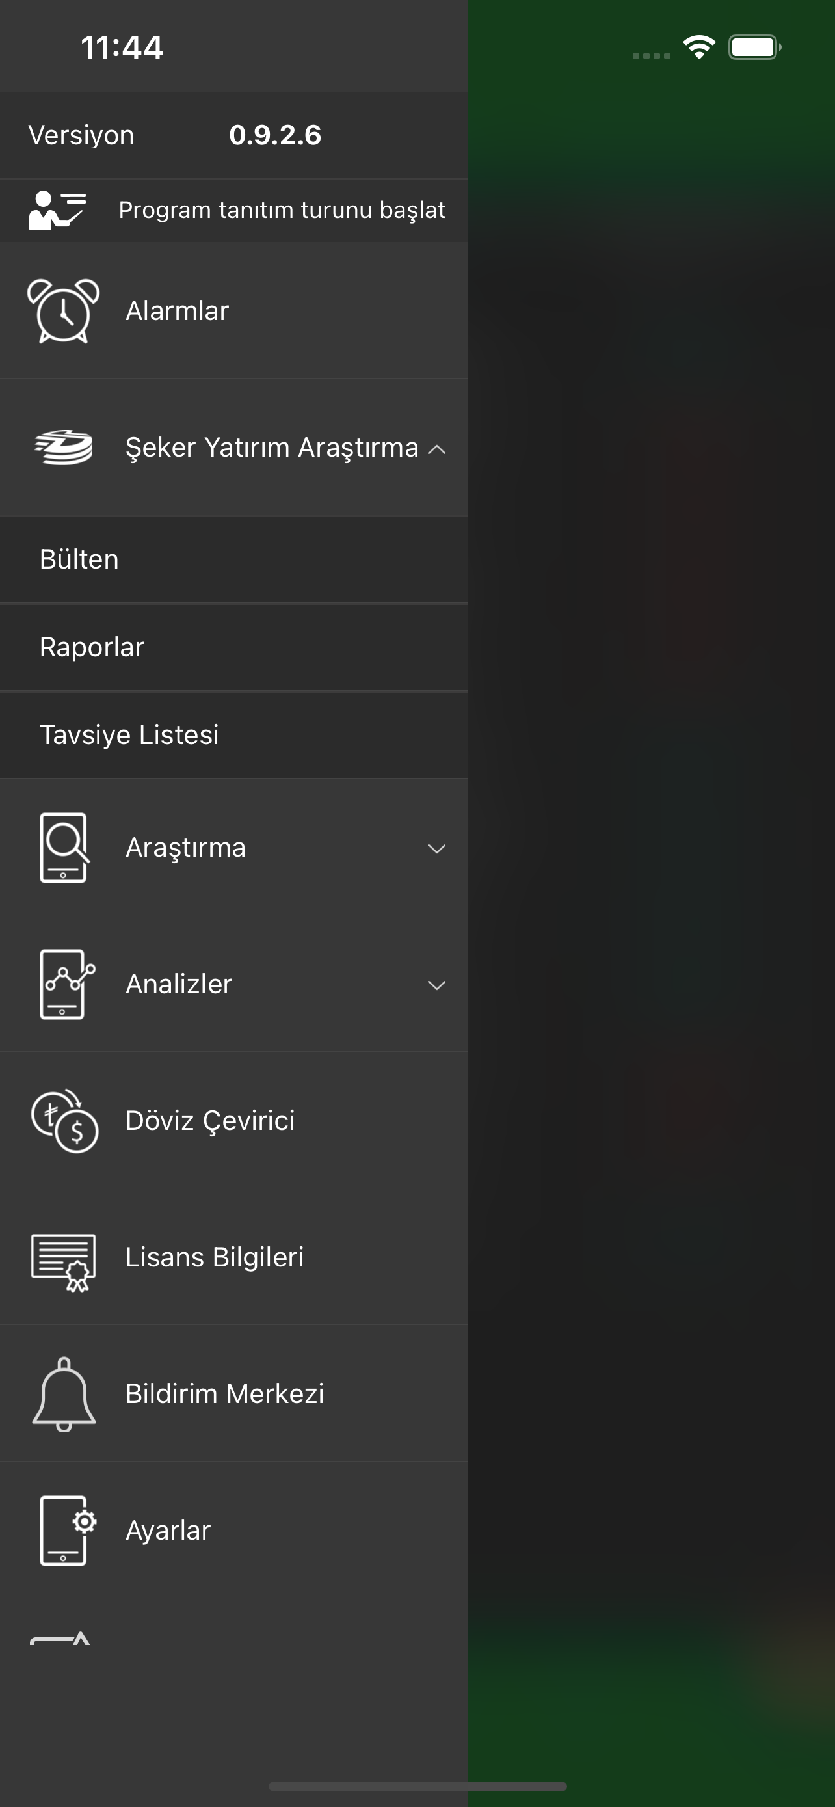Tap the battery status icon
835x1807 pixels.
pos(754,47)
